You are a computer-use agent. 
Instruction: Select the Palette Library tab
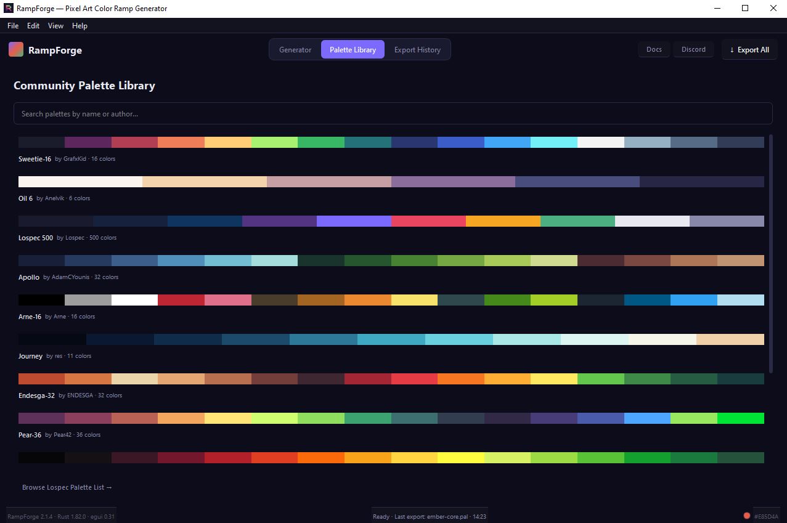[x=353, y=50]
